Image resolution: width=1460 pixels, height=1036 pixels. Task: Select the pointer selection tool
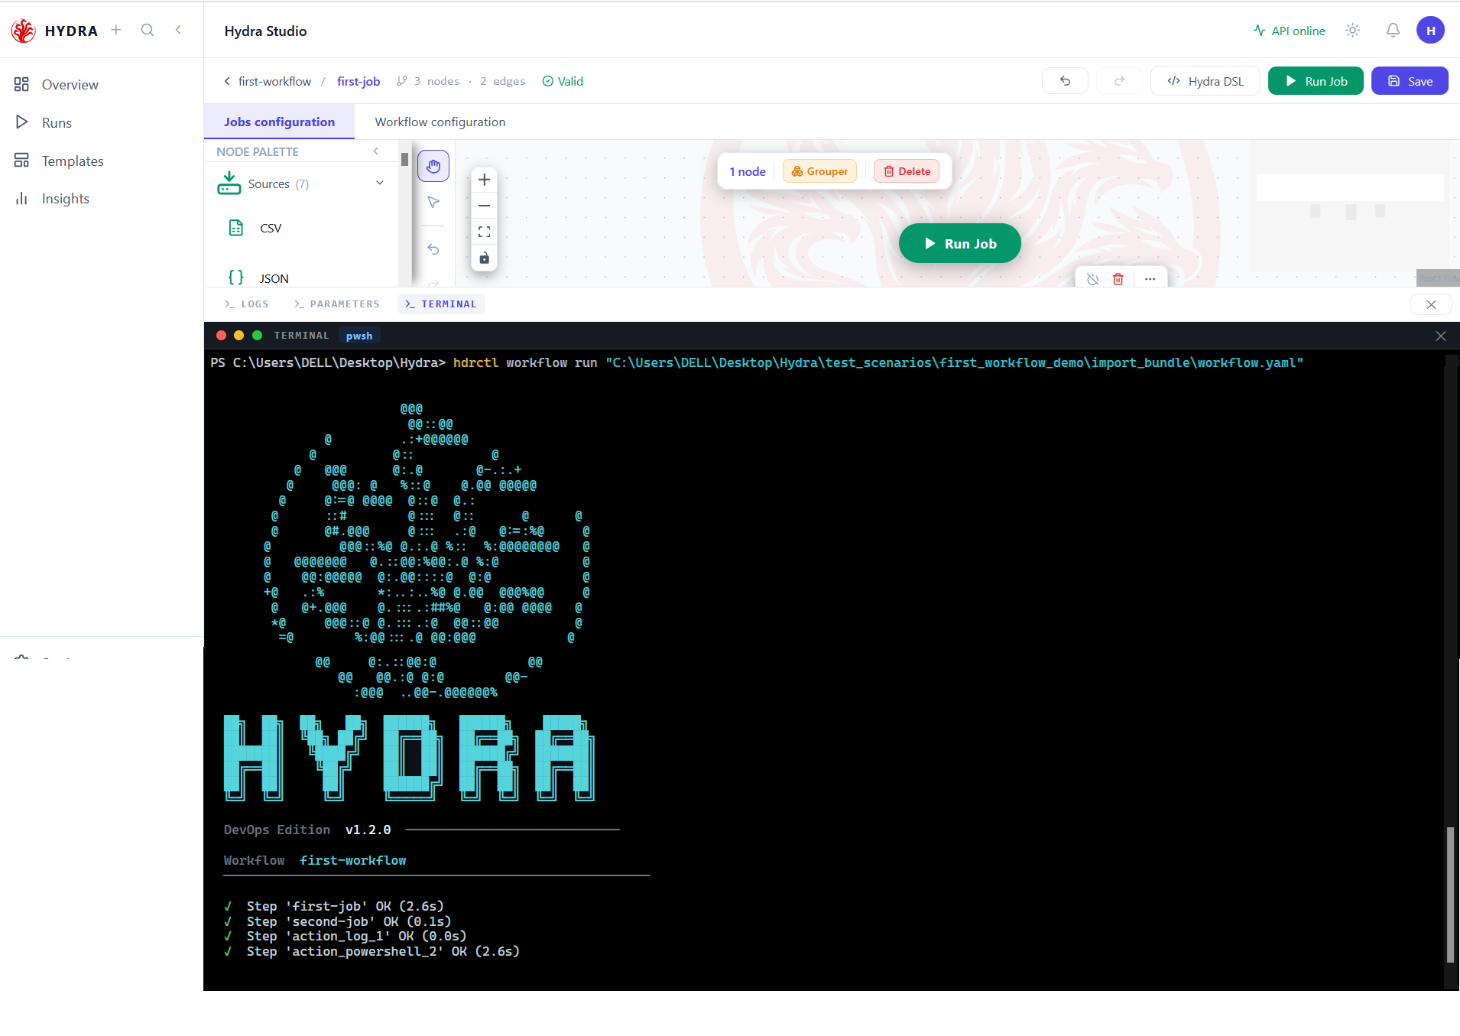click(x=433, y=202)
